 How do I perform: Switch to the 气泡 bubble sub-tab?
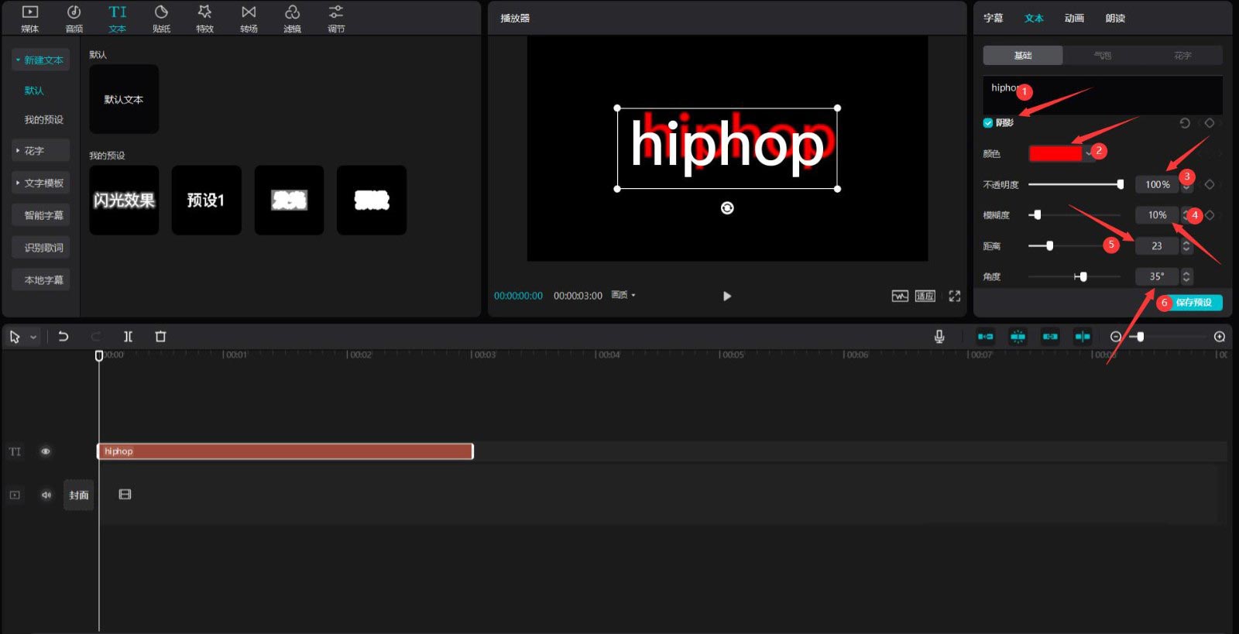[x=1102, y=56]
